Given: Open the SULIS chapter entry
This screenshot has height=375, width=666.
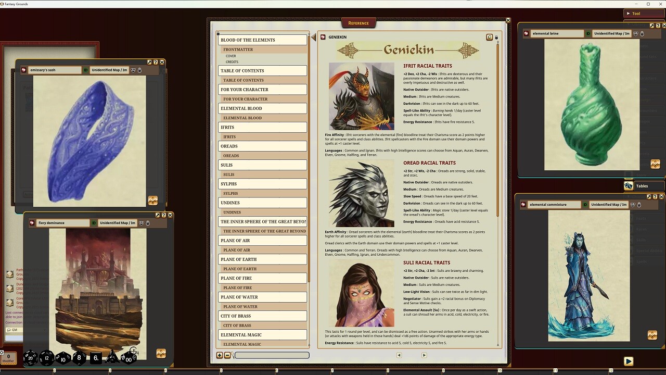Looking at the screenshot, I should [x=262, y=165].
